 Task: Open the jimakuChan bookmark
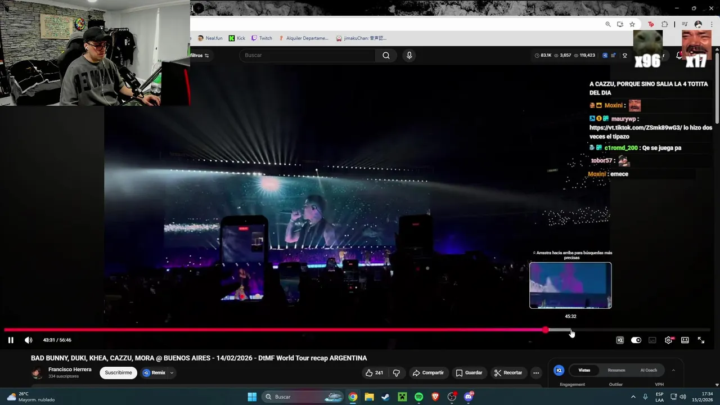[361, 38]
